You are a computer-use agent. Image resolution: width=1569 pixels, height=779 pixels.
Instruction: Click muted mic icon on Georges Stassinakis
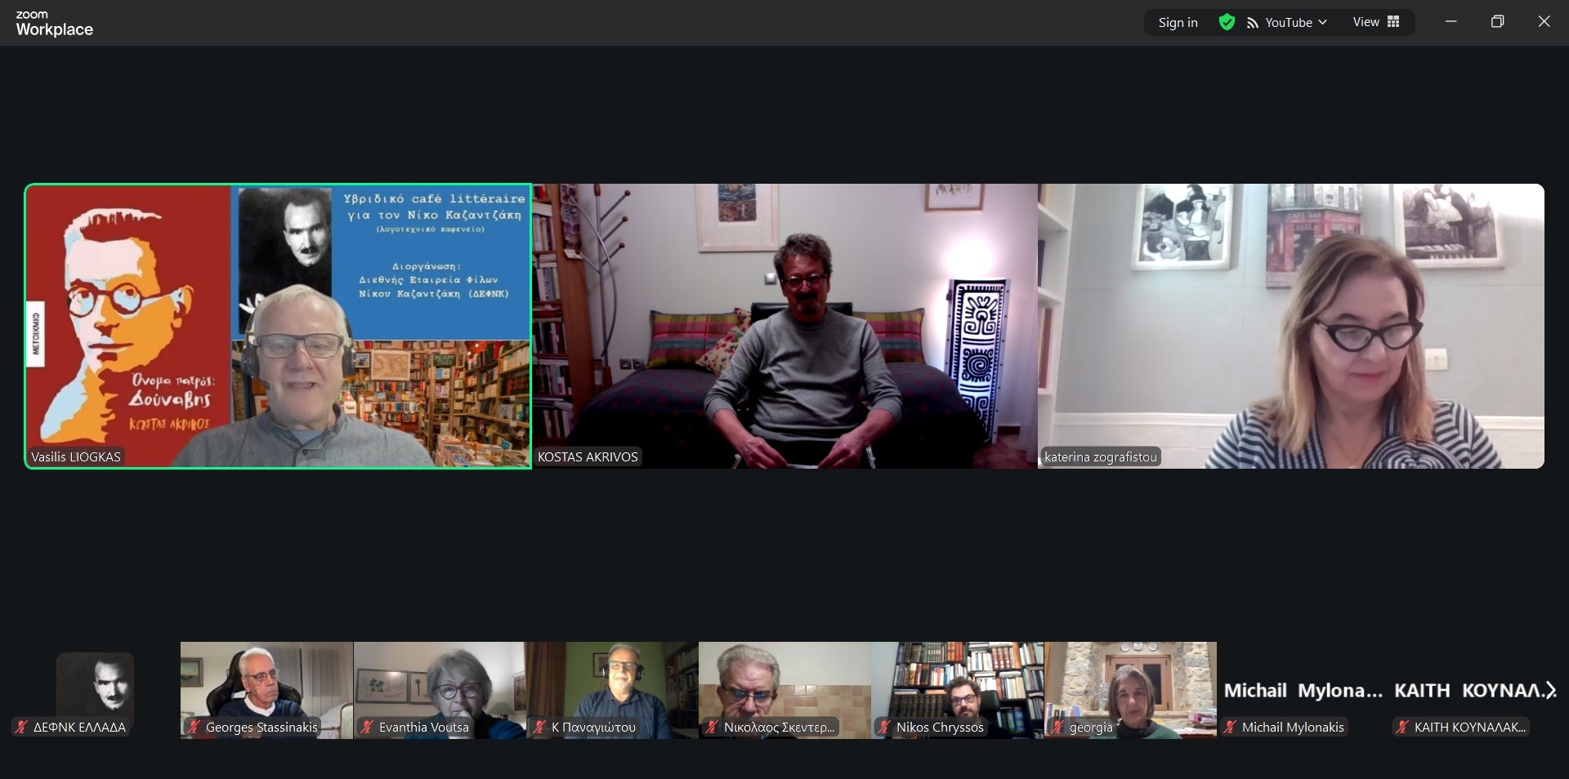pyautogui.click(x=194, y=727)
